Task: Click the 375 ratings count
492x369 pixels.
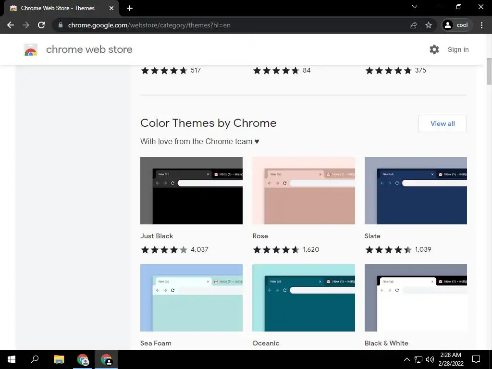Action: coord(420,70)
